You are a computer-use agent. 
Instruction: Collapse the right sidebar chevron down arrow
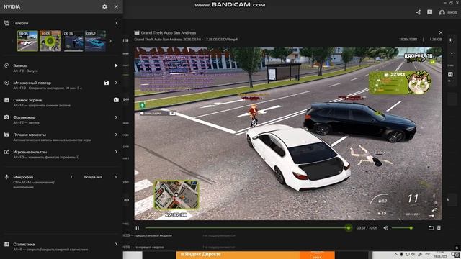pyautogui.click(x=452, y=53)
